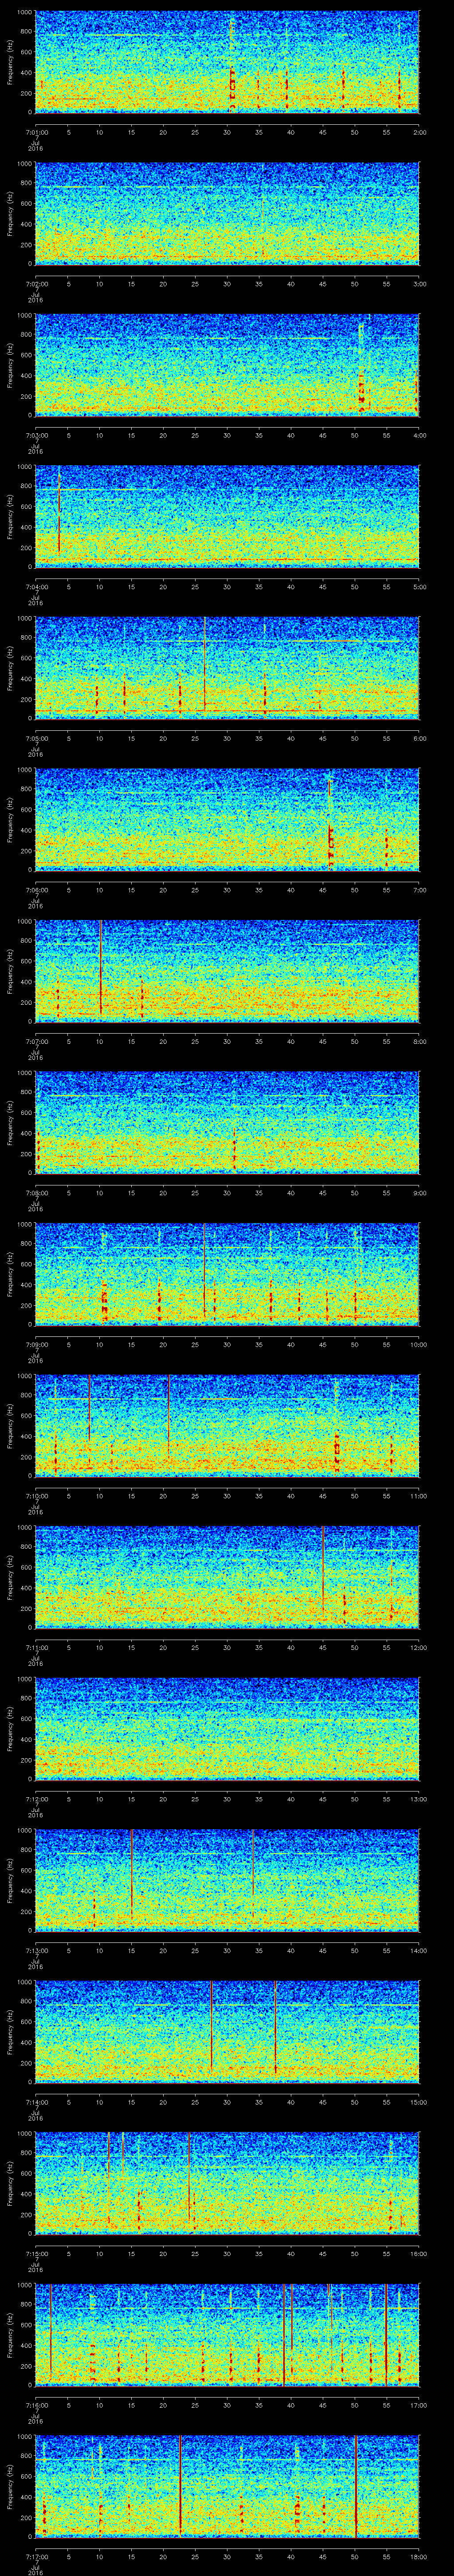
Task: Select the spectrogram plot beginning at 7:02:00
Action: click(x=227, y=214)
